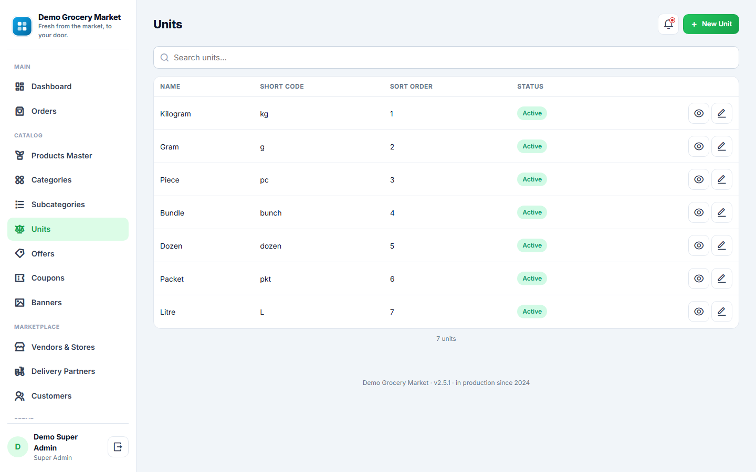756x472 pixels.
Task: Navigate to Vendors & Stores
Action: (x=68, y=347)
